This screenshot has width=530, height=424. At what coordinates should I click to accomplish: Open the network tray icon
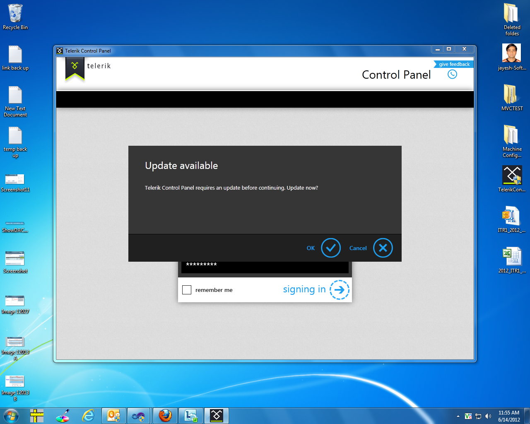[x=478, y=416]
